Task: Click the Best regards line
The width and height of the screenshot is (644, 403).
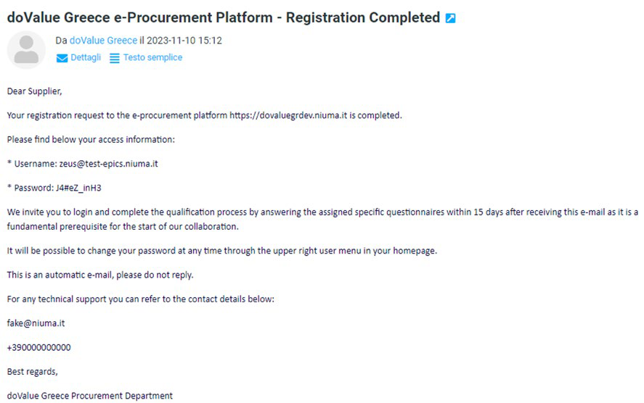Action: tap(33, 371)
